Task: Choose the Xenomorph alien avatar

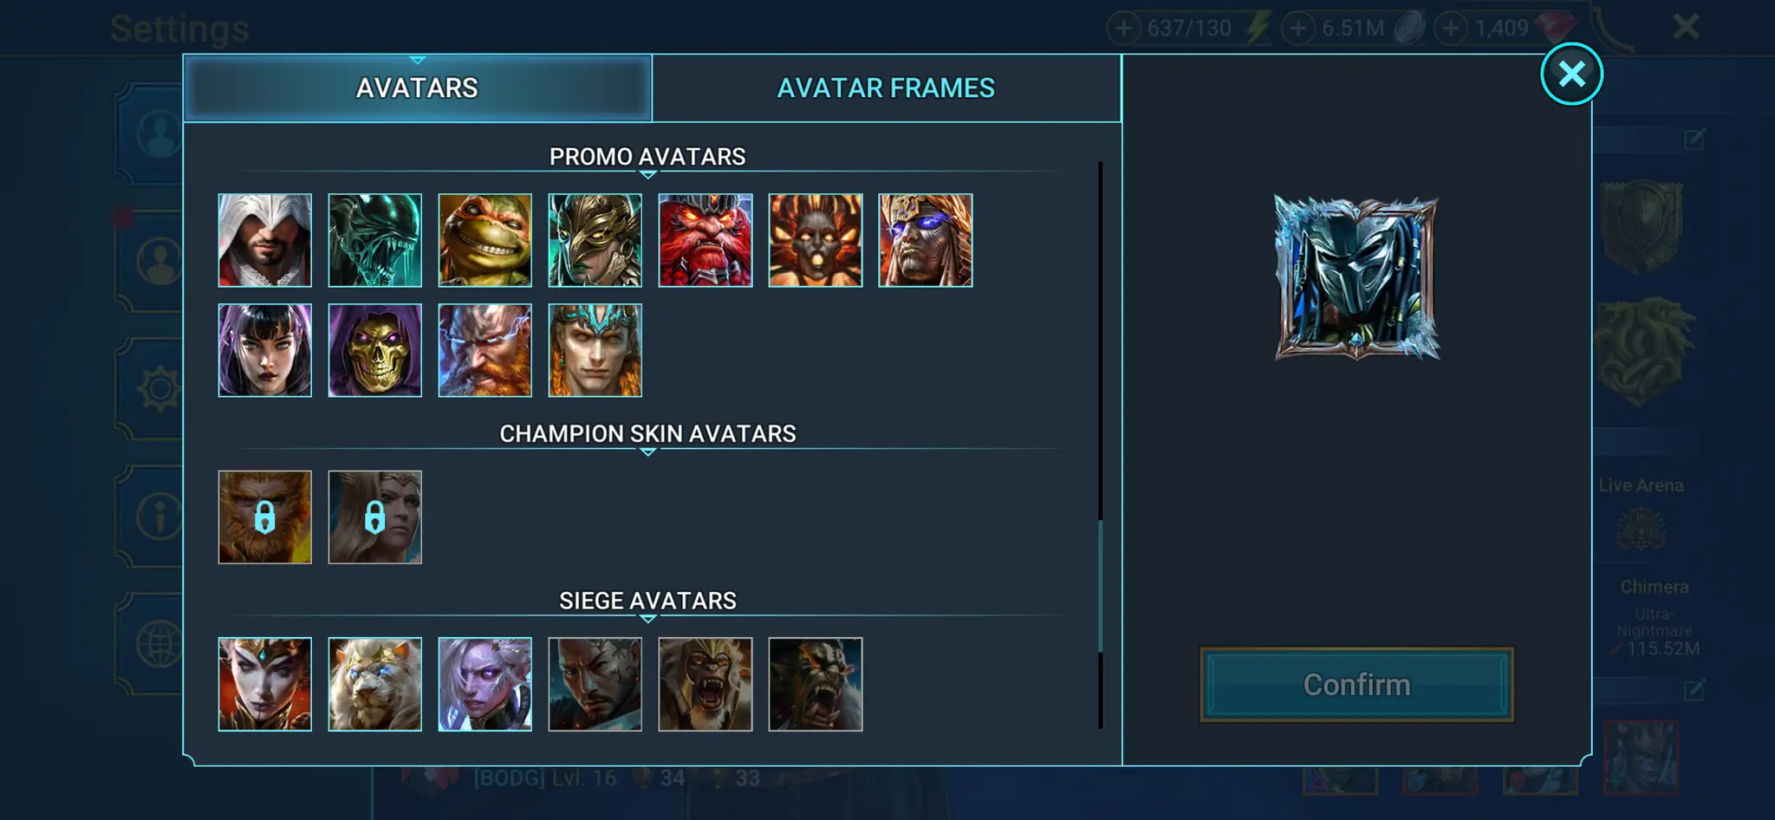Action: tap(374, 240)
